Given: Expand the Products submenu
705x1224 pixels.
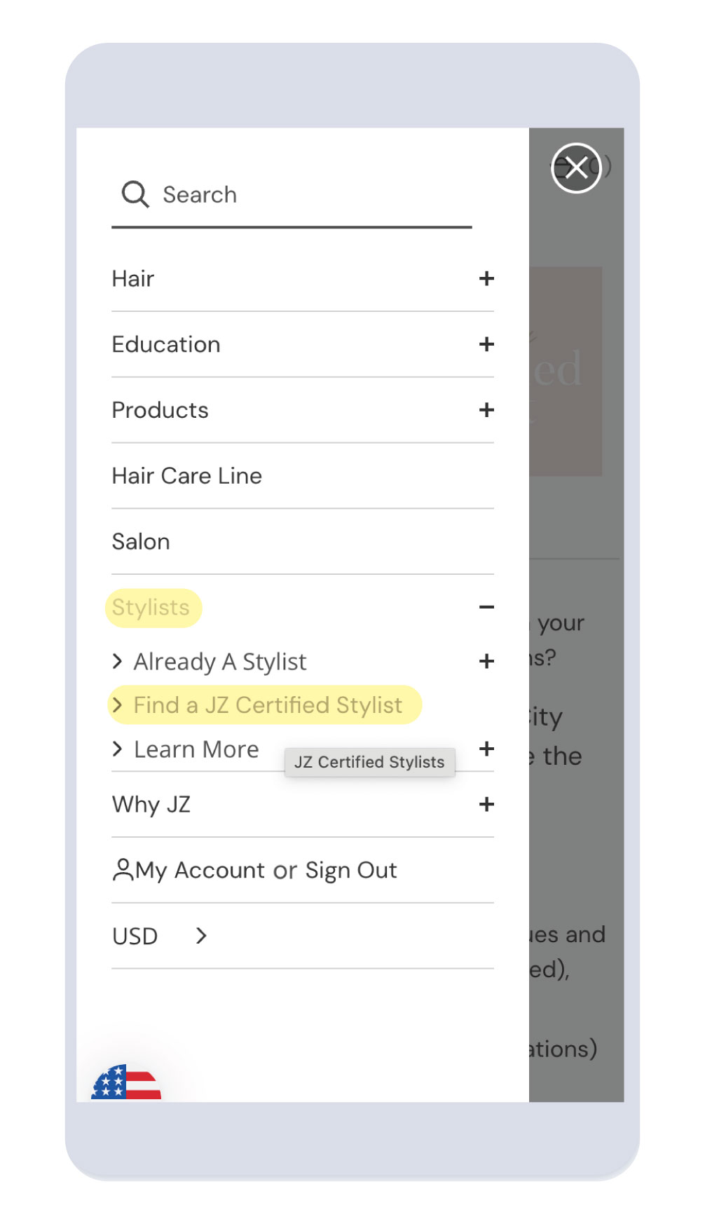Looking at the screenshot, I should [x=486, y=410].
